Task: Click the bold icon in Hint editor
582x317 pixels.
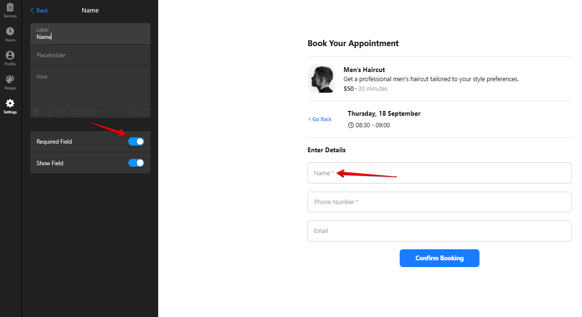Action: (37, 112)
